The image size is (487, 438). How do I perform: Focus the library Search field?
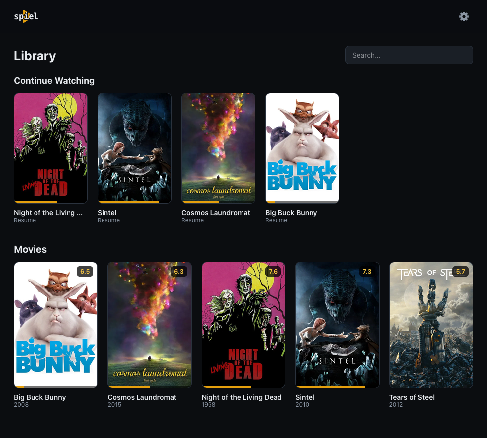[409, 55]
